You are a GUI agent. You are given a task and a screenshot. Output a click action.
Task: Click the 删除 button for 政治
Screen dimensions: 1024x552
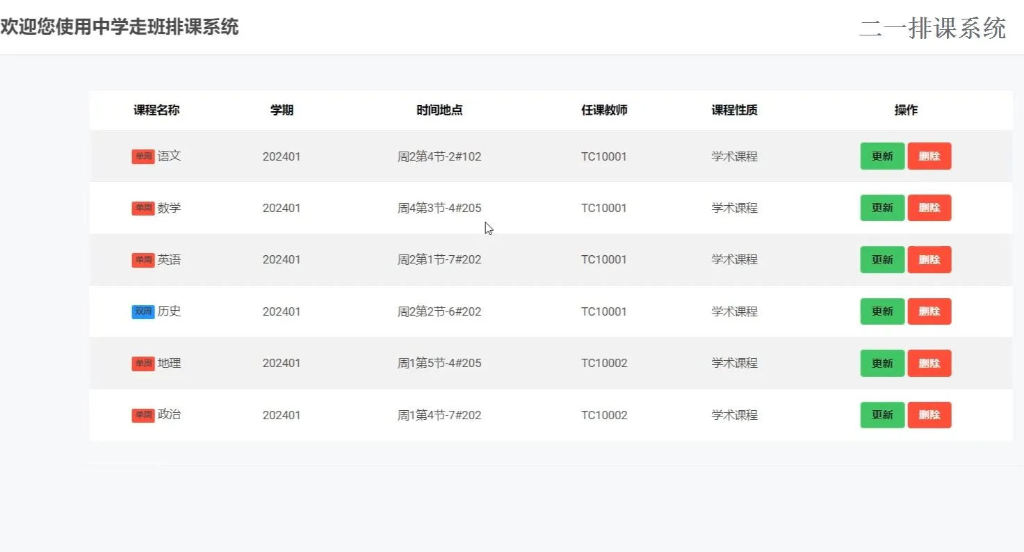point(929,415)
